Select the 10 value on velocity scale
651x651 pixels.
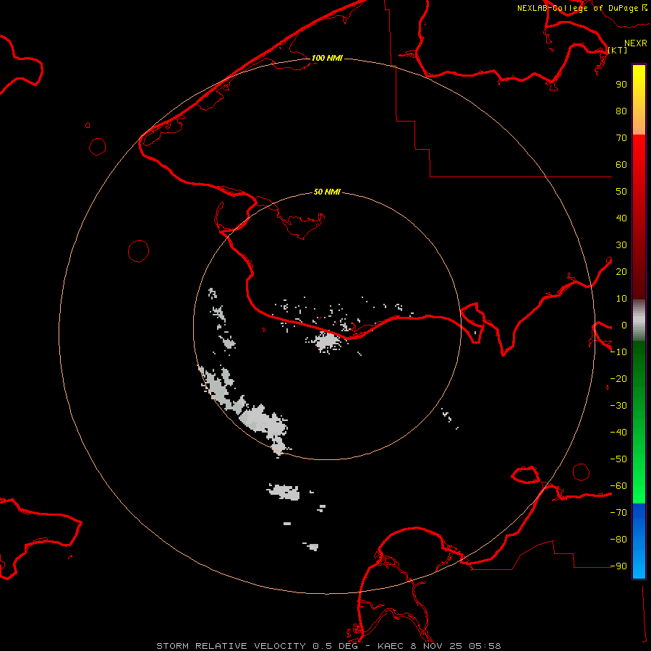tap(621, 299)
